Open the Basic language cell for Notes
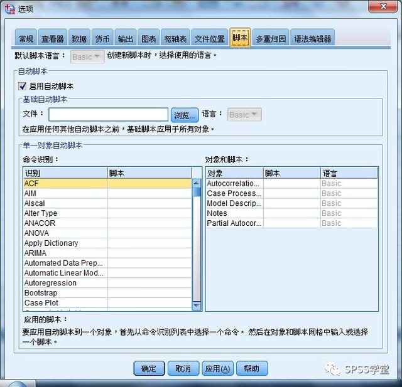The height and width of the screenshot is (387, 402). pyautogui.click(x=349, y=213)
